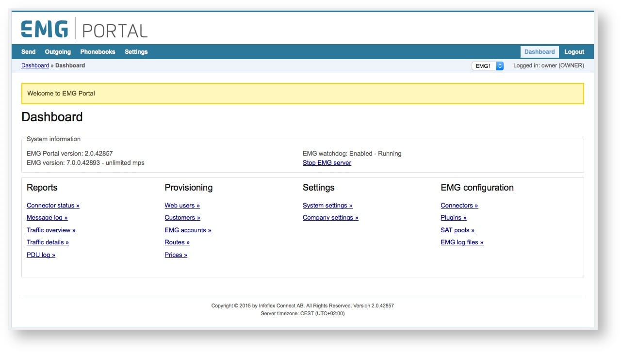View the Message log
This screenshot has height=353, width=621.
[47, 217]
